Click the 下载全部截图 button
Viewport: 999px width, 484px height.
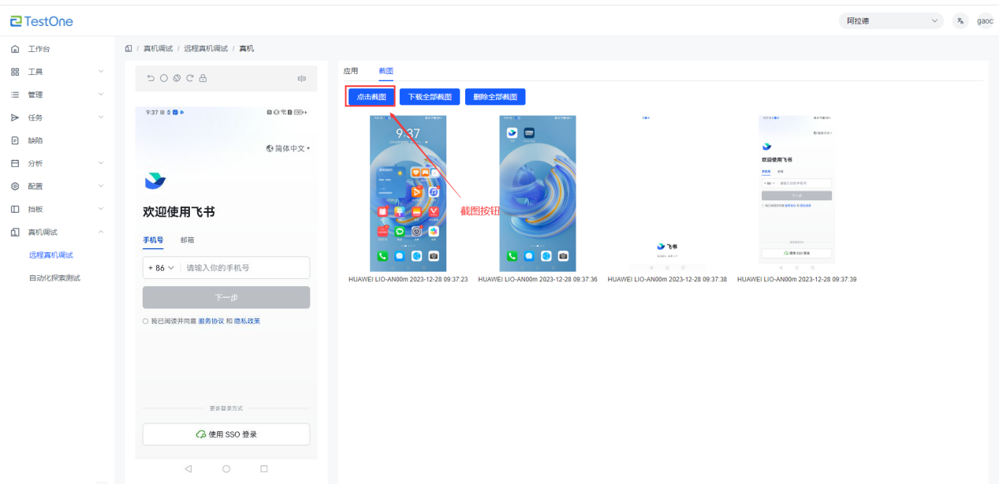(430, 97)
